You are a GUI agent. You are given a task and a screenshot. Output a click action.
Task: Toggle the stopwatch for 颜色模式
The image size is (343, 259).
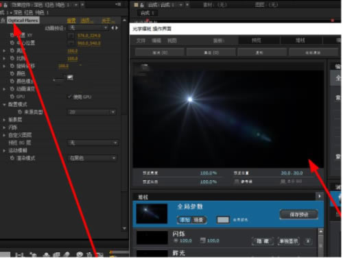pos(12,81)
